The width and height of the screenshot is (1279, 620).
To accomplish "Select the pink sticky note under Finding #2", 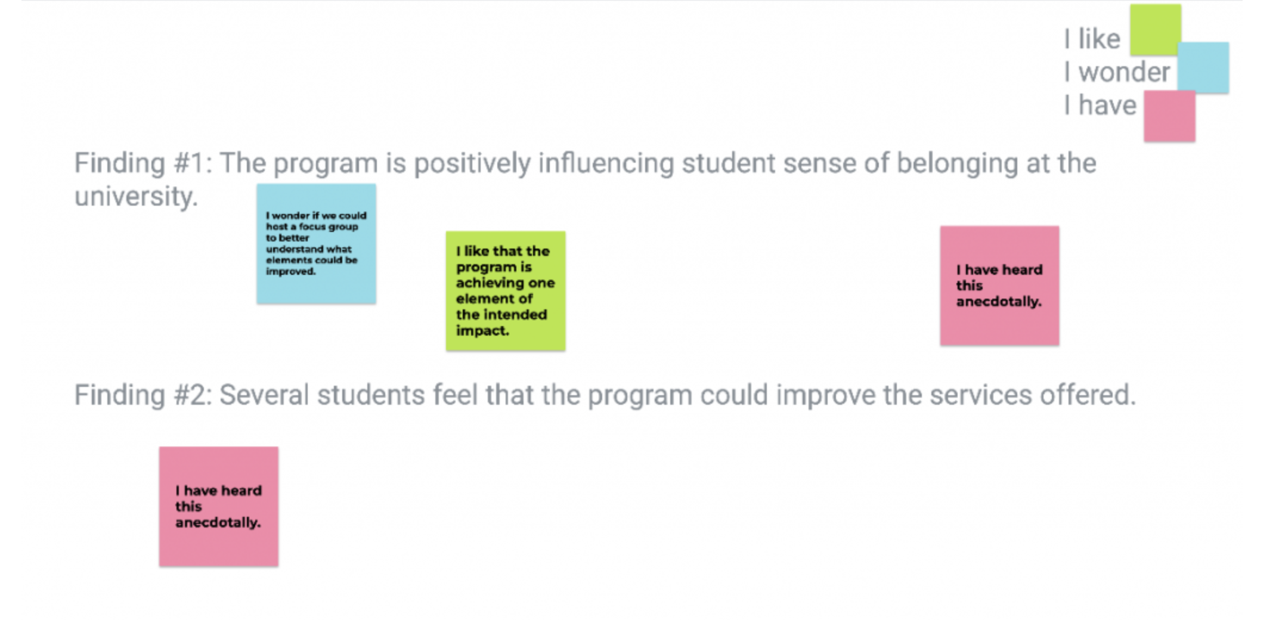I will point(218,506).
